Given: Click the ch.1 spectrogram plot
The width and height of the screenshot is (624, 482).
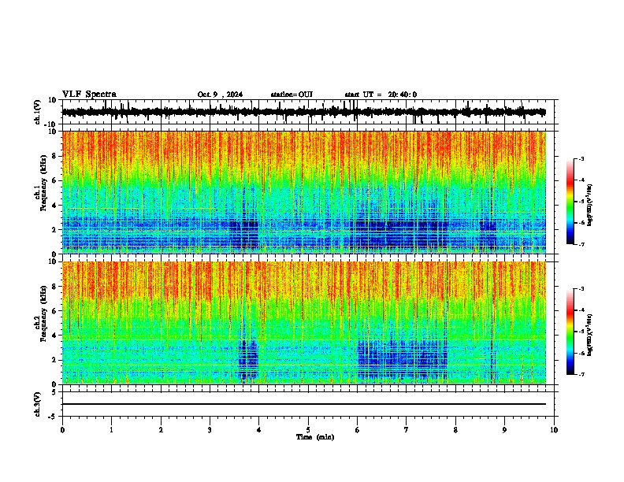Looking at the screenshot, I should [x=304, y=192].
